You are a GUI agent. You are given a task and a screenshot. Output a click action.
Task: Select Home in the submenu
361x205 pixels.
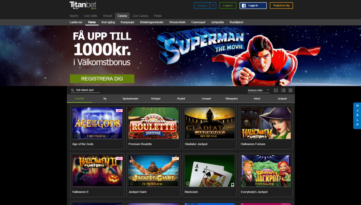point(92,22)
